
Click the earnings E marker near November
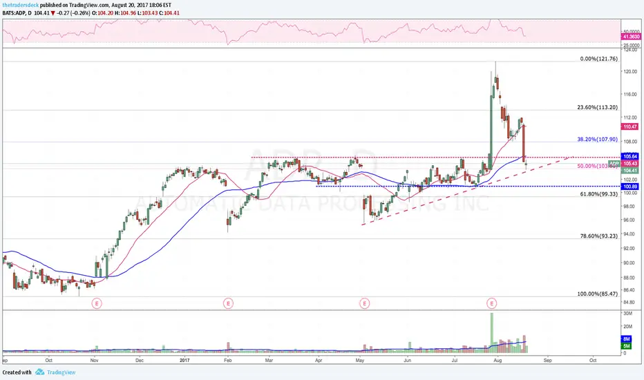96,303
